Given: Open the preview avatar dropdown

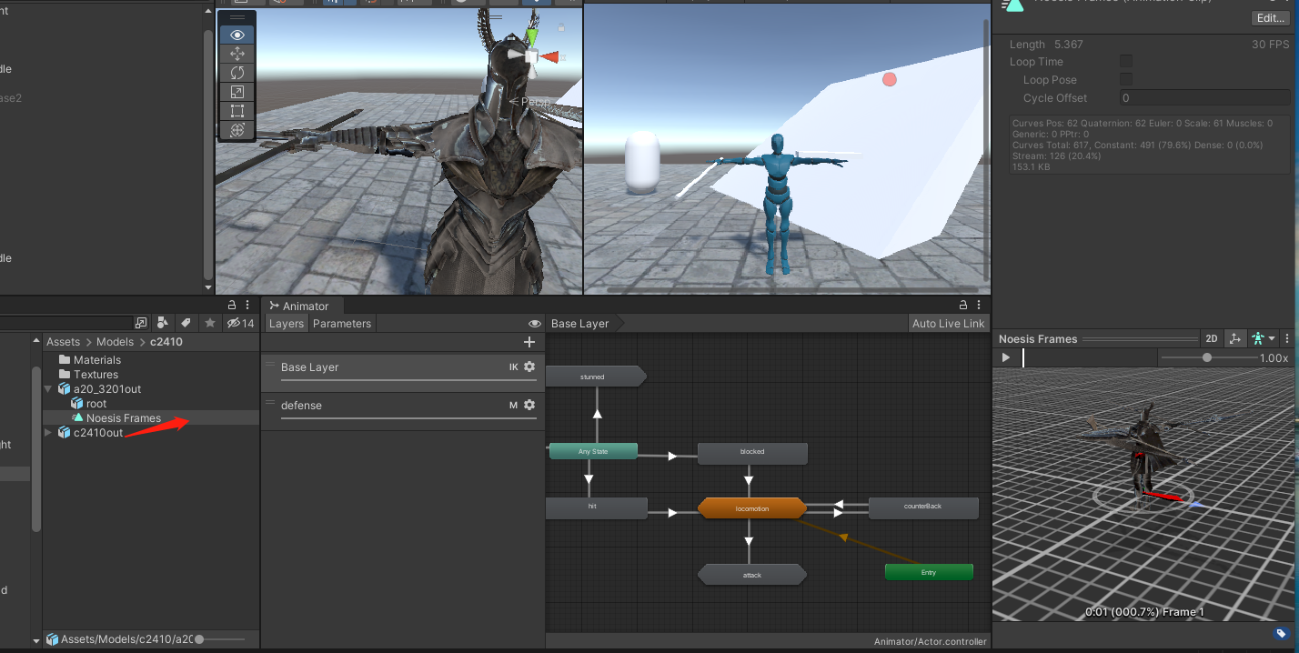Looking at the screenshot, I should point(1262,338).
